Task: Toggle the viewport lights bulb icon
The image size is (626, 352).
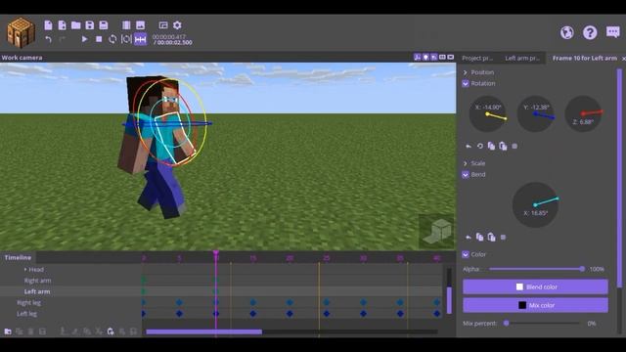Action: pos(425,57)
